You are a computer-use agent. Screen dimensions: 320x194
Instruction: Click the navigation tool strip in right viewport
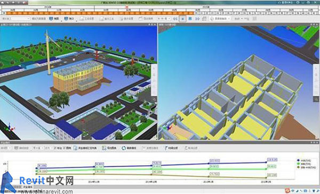(x=316, y=80)
